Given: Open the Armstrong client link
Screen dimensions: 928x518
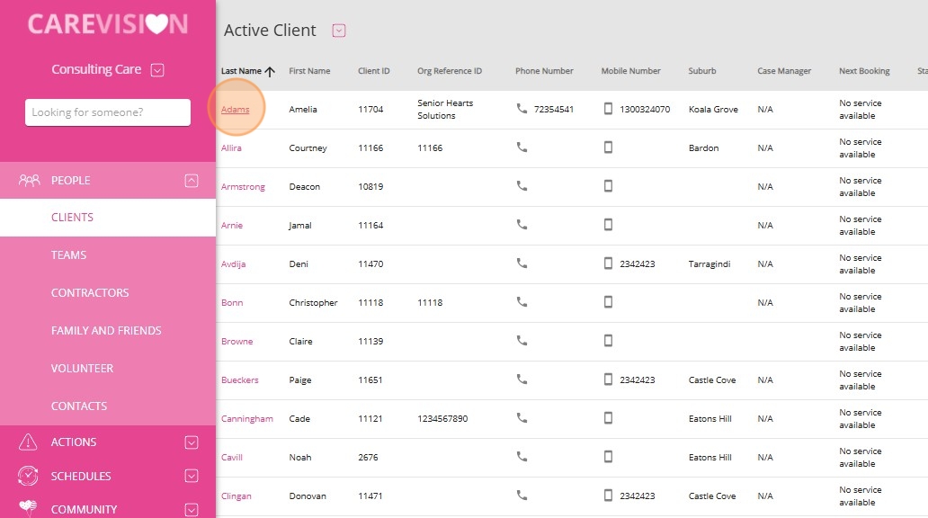Looking at the screenshot, I should click(243, 186).
